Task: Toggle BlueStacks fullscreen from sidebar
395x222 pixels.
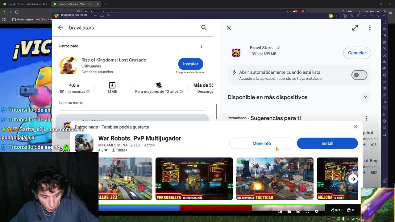Action: [x=384, y=23]
